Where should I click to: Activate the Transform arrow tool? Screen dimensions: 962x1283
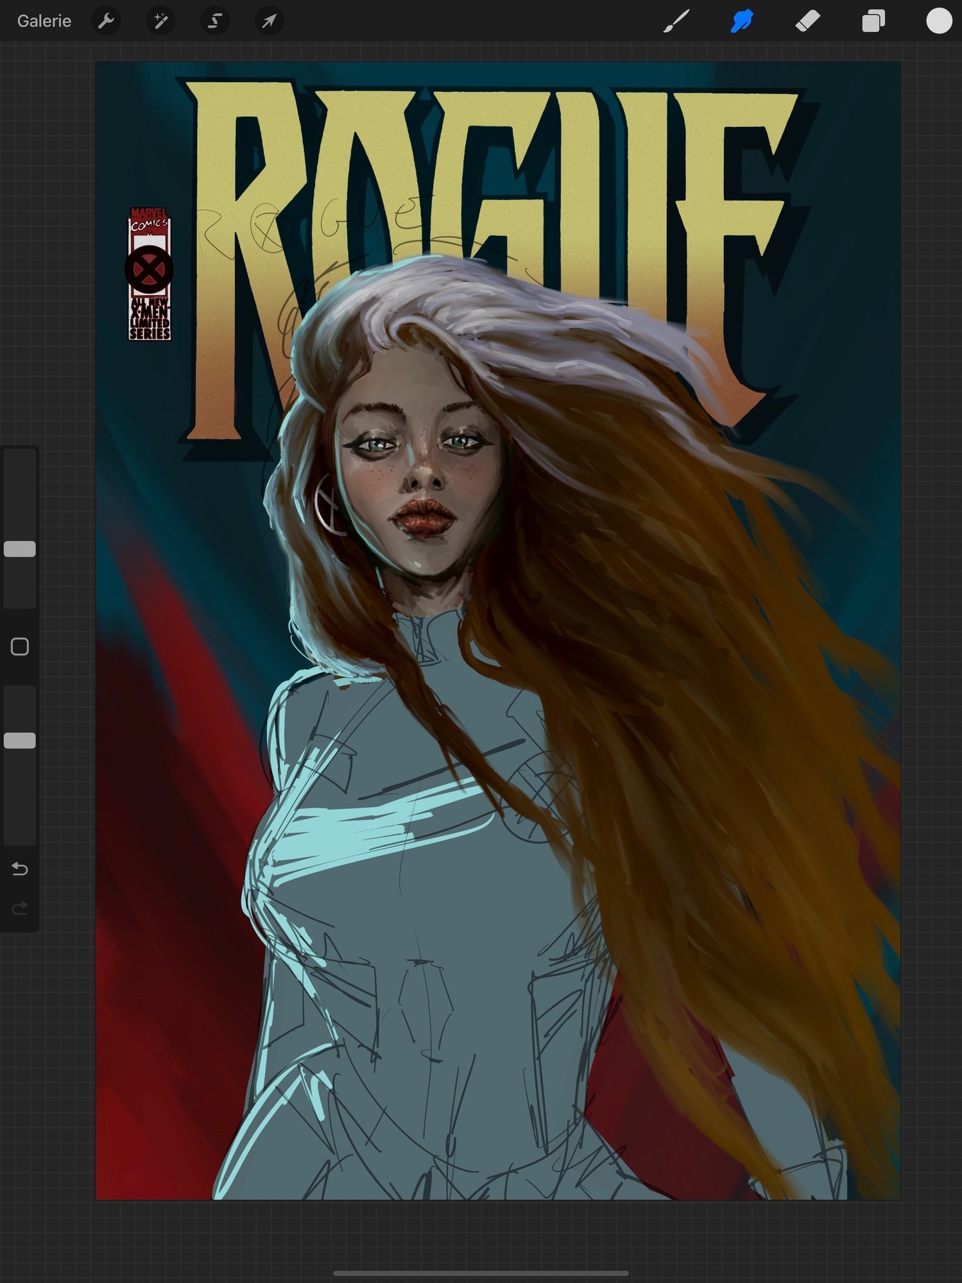269,21
